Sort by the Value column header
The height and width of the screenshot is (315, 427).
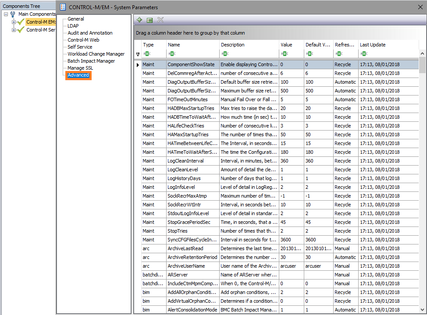click(x=292, y=45)
